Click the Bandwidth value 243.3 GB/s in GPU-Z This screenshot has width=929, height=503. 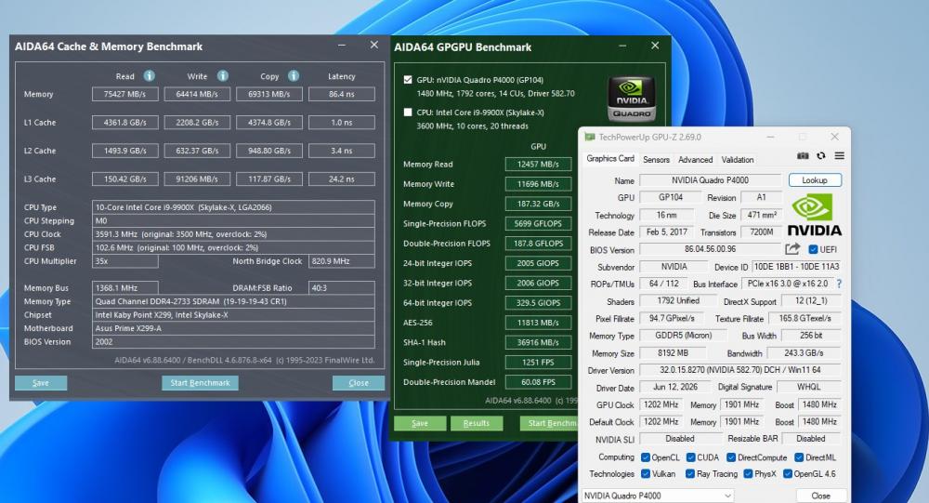tap(804, 353)
